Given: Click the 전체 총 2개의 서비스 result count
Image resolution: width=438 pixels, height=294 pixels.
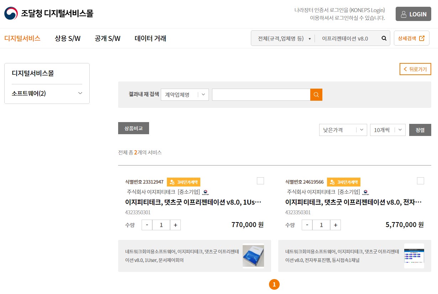Looking at the screenshot, I should point(140,152).
